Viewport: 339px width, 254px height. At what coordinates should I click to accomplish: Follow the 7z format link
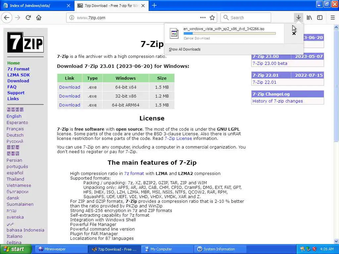(134, 173)
